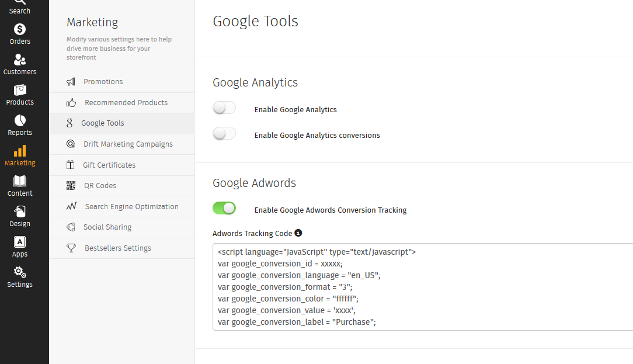Image resolution: width=633 pixels, height=364 pixels.
Task: Click the Drift Marketing Campaigns at-sign icon
Action: [71, 144]
